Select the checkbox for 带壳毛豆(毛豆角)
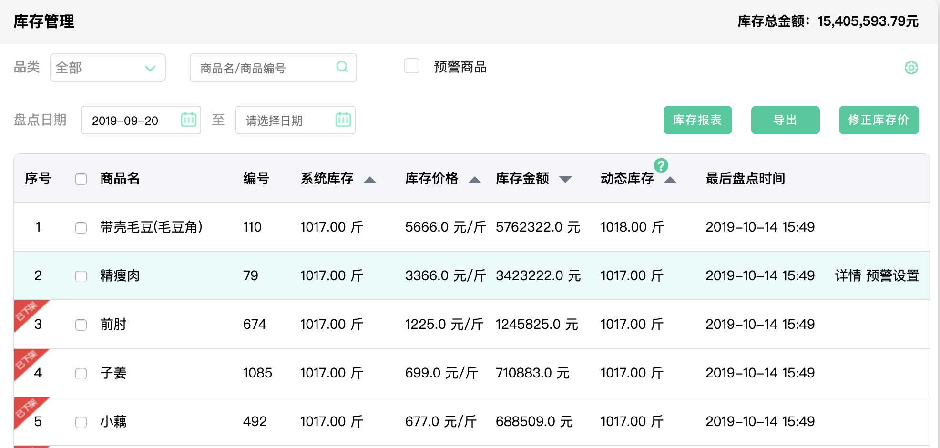The width and height of the screenshot is (940, 448). 81,228
